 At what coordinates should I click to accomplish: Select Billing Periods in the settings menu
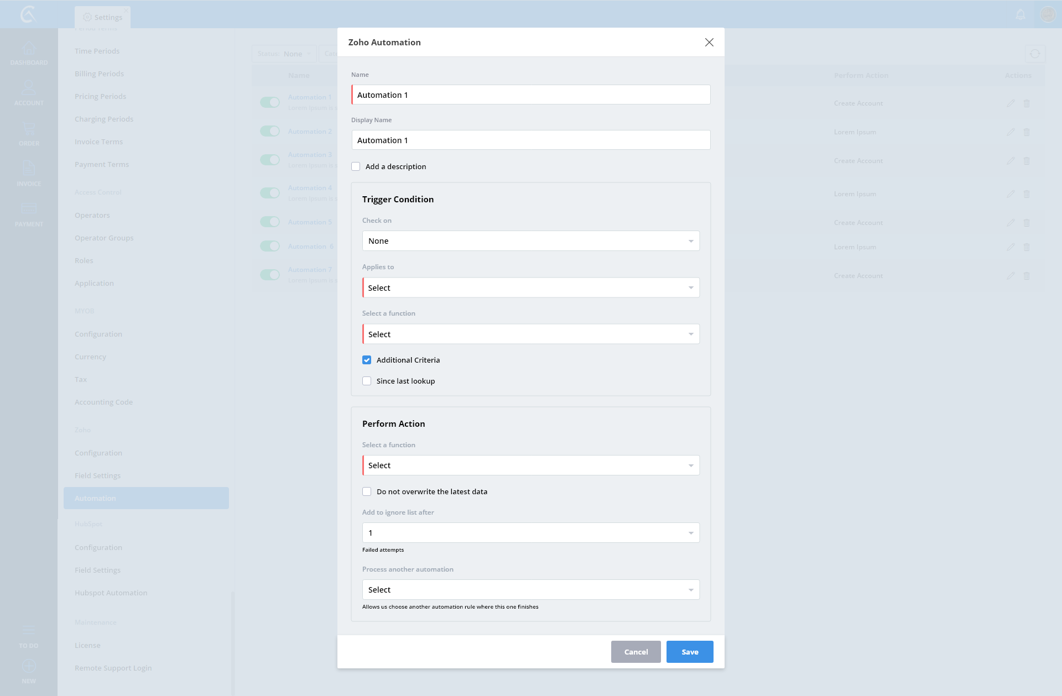coord(99,74)
